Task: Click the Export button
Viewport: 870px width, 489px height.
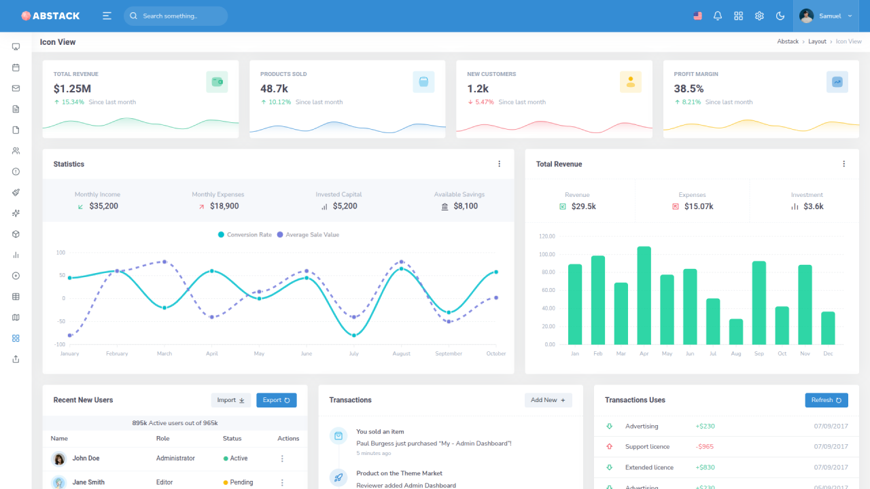Action: [277, 400]
